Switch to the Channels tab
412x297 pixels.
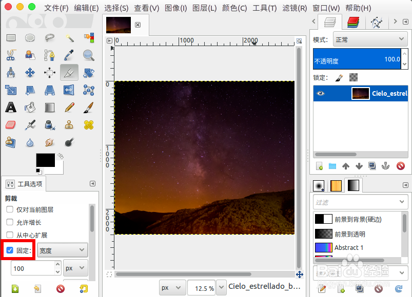click(x=353, y=23)
